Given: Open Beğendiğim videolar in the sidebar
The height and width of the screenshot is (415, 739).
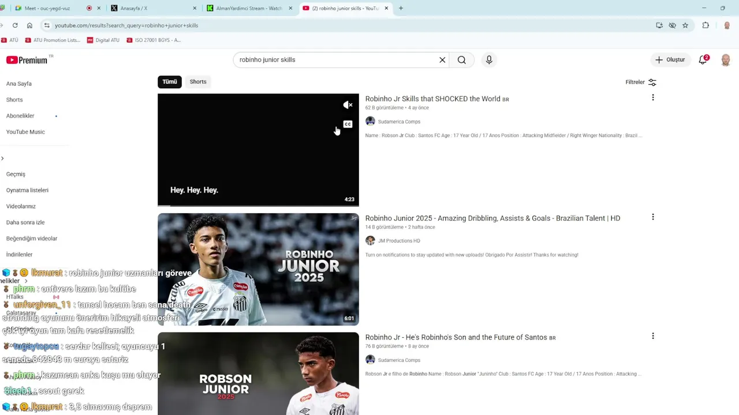Looking at the screenshot, I should point(32,239).
